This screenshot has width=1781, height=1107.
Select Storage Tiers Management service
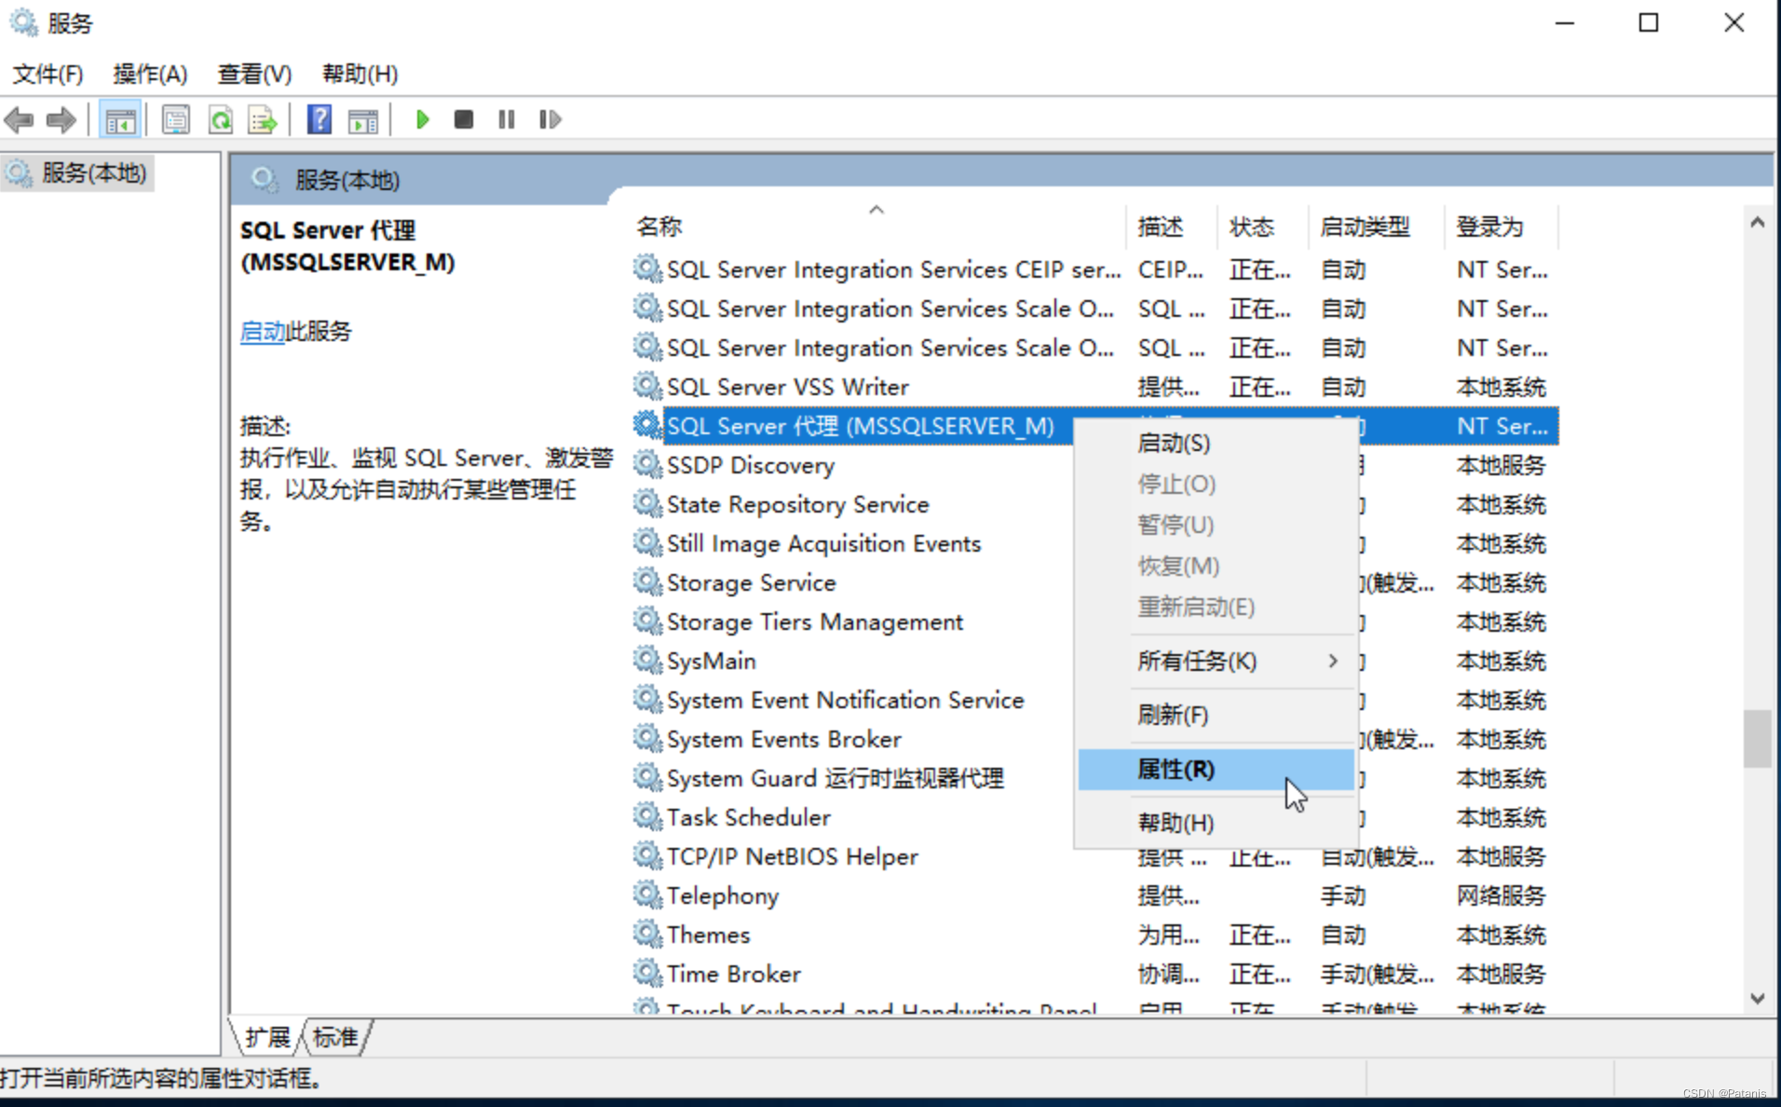814,622
